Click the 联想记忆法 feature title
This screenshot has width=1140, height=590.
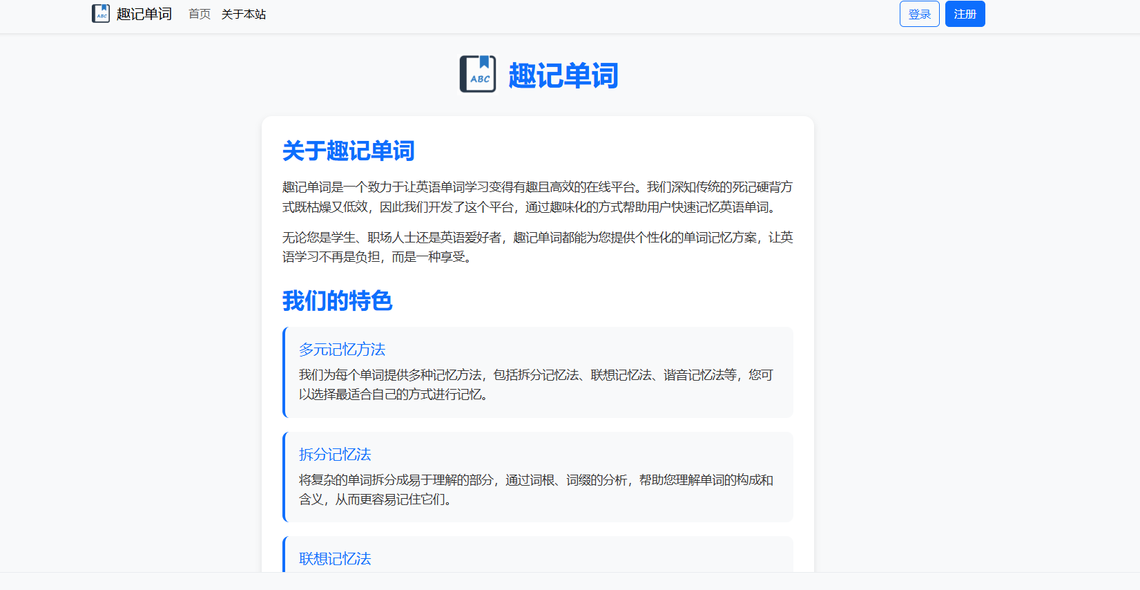335,559
